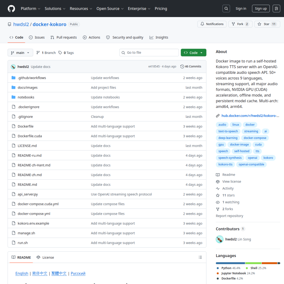Expand the Open Source menu
This screenshot has width=284, height=284.
pos(110,9)
